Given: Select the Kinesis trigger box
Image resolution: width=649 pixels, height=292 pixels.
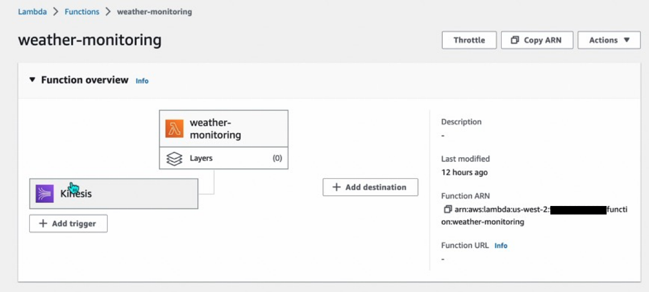Looking at the screenshot, I should click(x=113, y=194).
